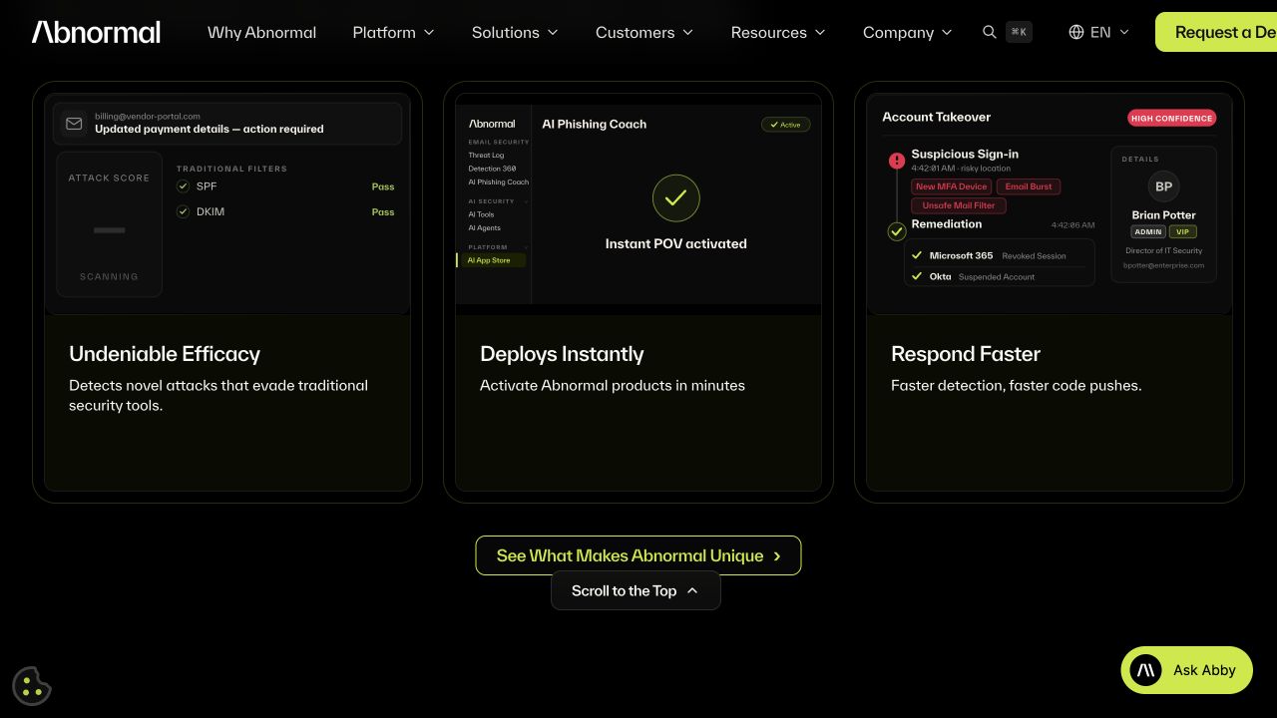Click the Brian Potter name
This screenshot has height=718, width=1277.
1163,214
